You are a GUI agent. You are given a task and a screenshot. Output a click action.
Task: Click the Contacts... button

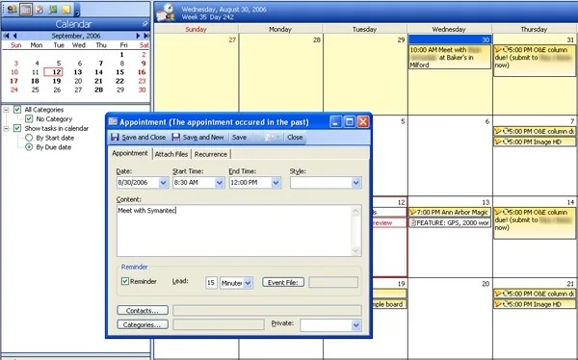pos(143,310)
